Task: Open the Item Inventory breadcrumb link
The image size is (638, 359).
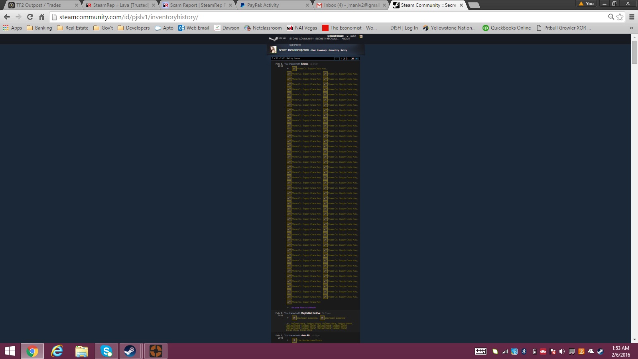Action: click(319, 50)
